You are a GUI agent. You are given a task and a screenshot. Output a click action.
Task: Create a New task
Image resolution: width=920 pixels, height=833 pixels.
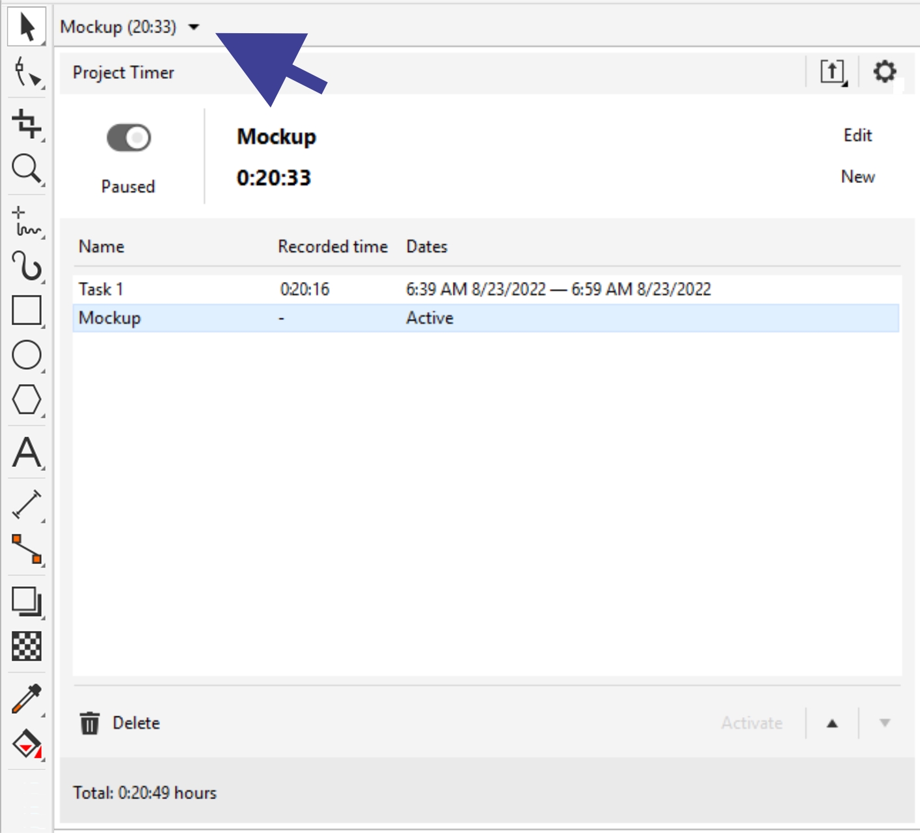(x=857, y=177)
